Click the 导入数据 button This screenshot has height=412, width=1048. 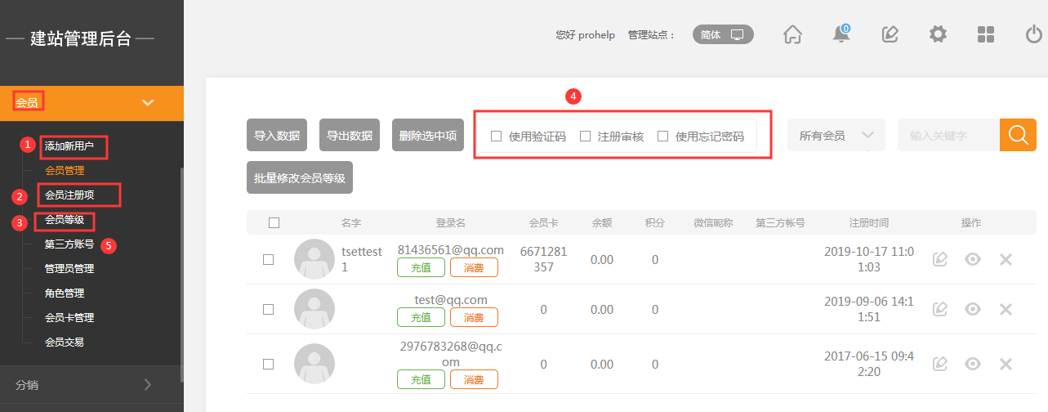click(277, 136)
